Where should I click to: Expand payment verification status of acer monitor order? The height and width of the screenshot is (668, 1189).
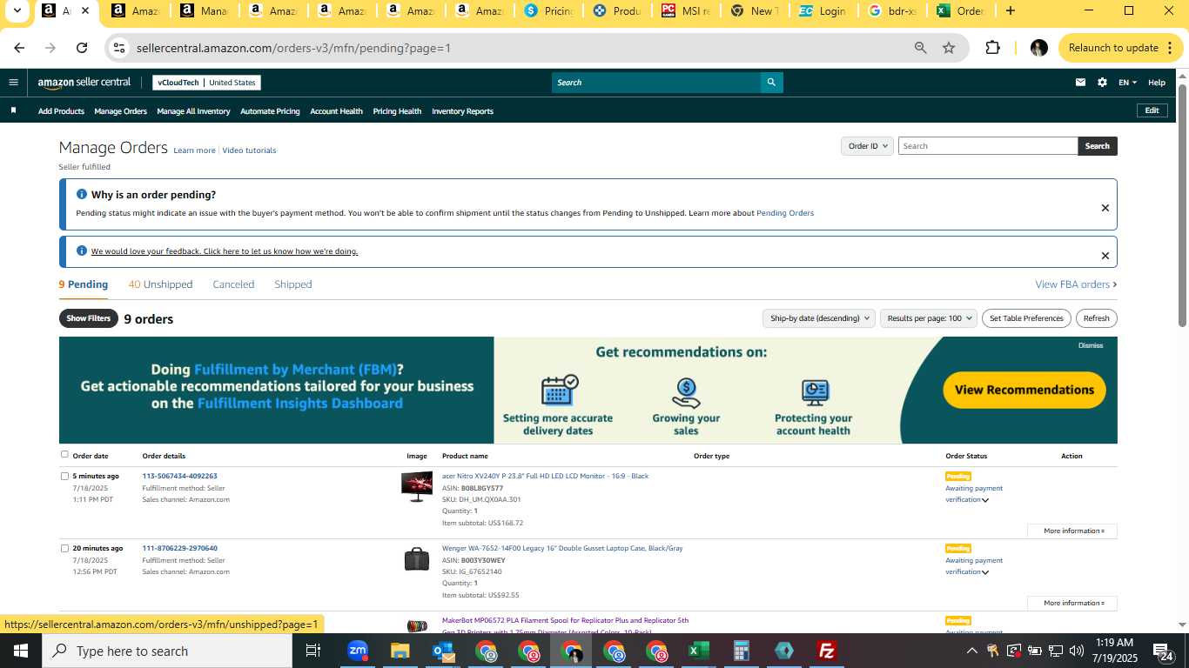point(985,500)
